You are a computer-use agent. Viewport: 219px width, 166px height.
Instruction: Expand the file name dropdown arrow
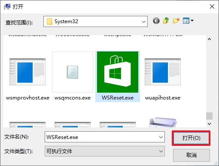click(x=161, y=137)
